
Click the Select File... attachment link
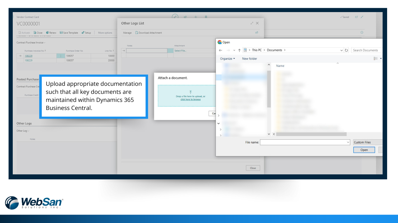[180, 51]
